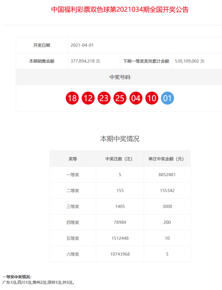The height and width of the screenshot is (290, 222).
Task: Click the 单注中奖金额 column header
Action: point(167,159)
